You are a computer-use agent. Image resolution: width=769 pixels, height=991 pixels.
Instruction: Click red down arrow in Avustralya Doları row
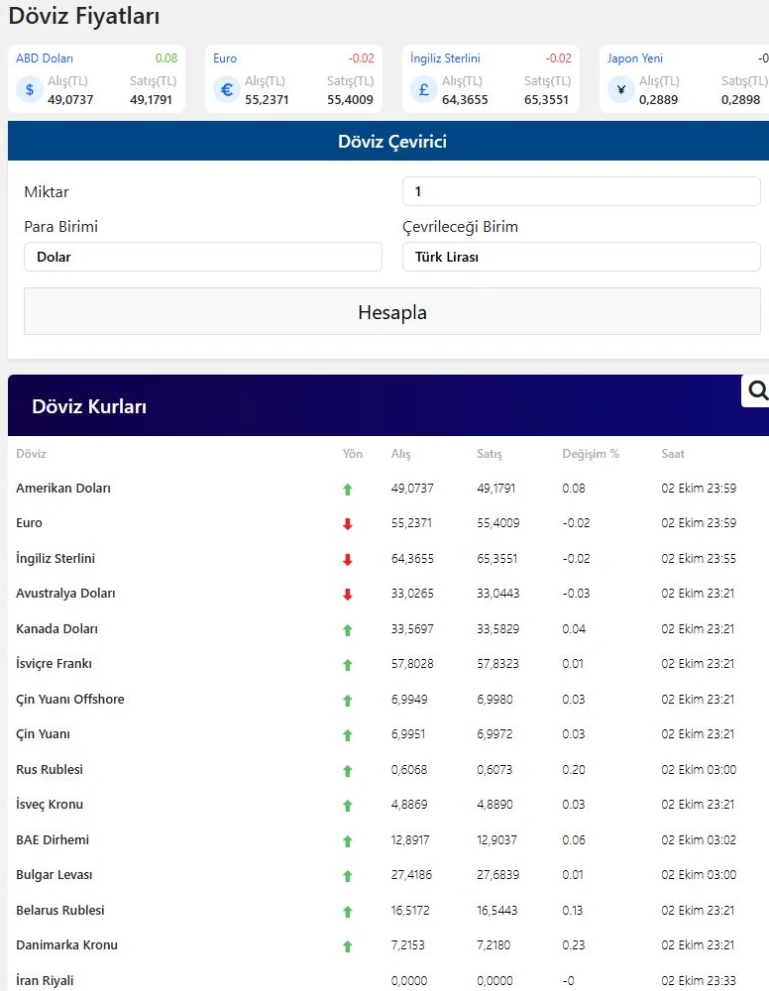point(348,594)
